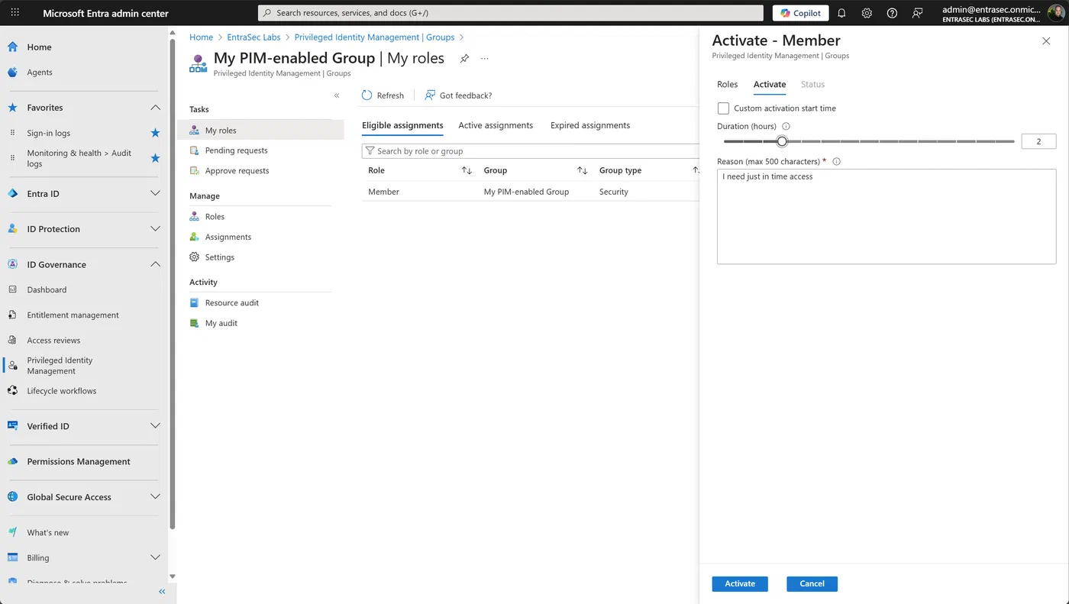1069x604 pixels.
Task: Cancel the activation panel
Action: pos(812,583)
